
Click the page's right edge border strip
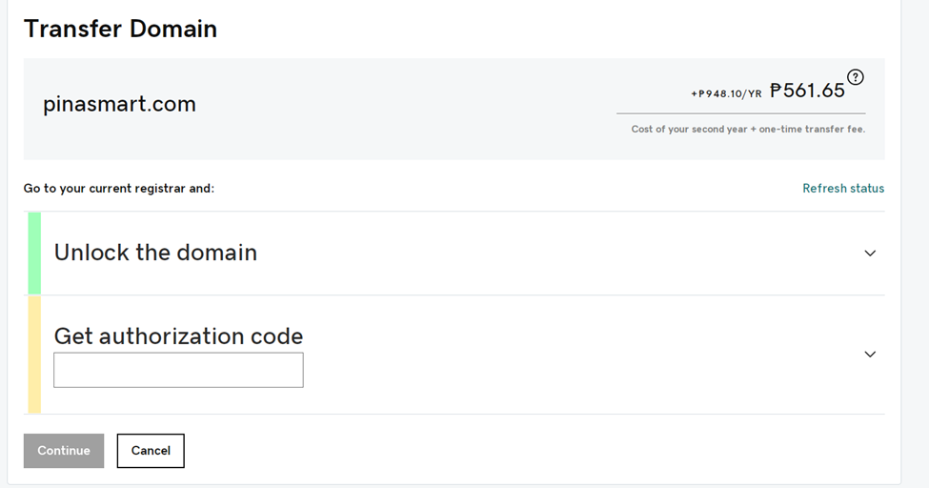click(x=915, y=244)
